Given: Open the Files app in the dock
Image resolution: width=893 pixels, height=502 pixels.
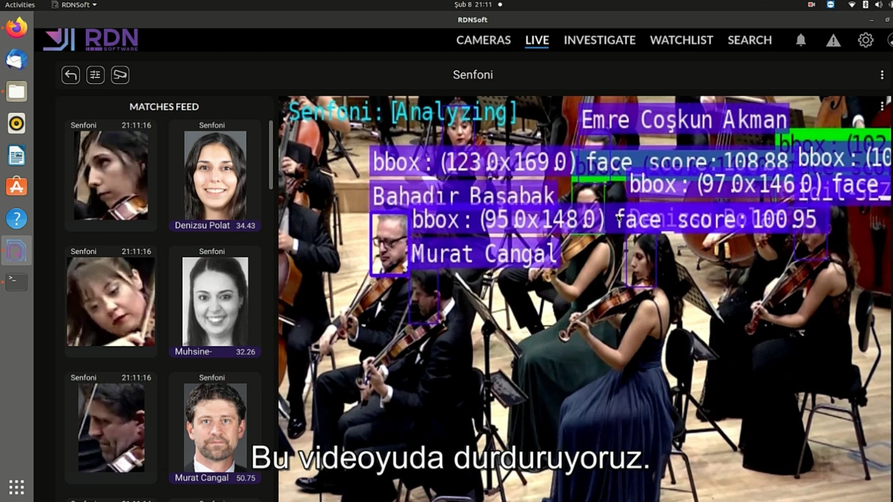Looking at the screenshot, I should tap(16, 92).
